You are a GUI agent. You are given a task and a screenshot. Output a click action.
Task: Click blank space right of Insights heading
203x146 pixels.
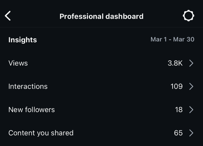(91, 40)
